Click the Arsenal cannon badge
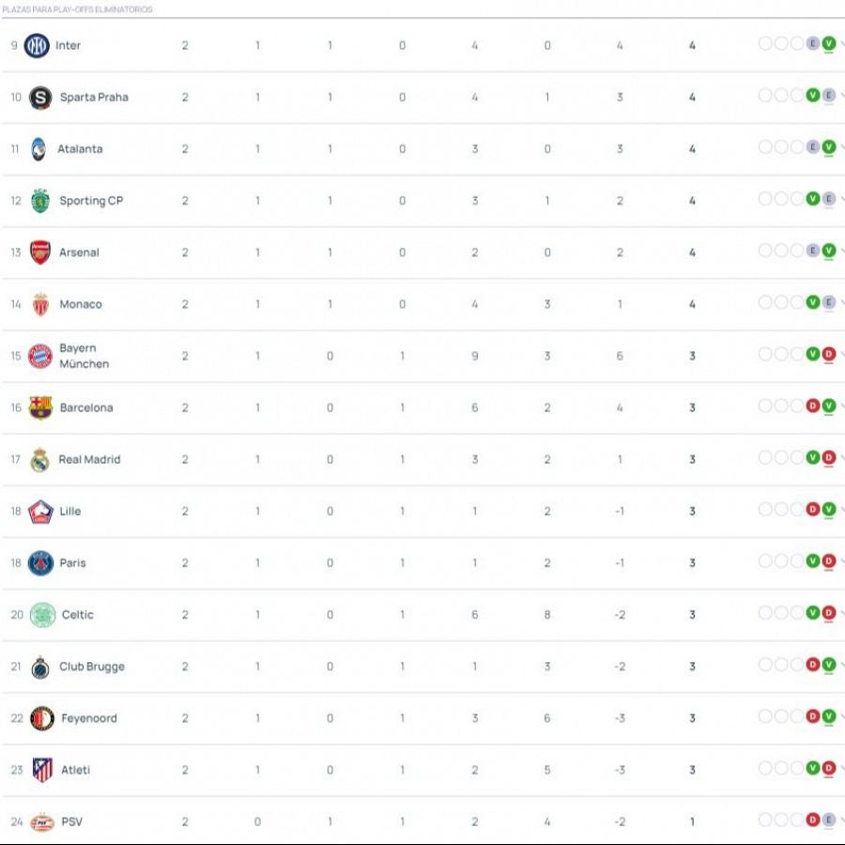 (38, 252)
